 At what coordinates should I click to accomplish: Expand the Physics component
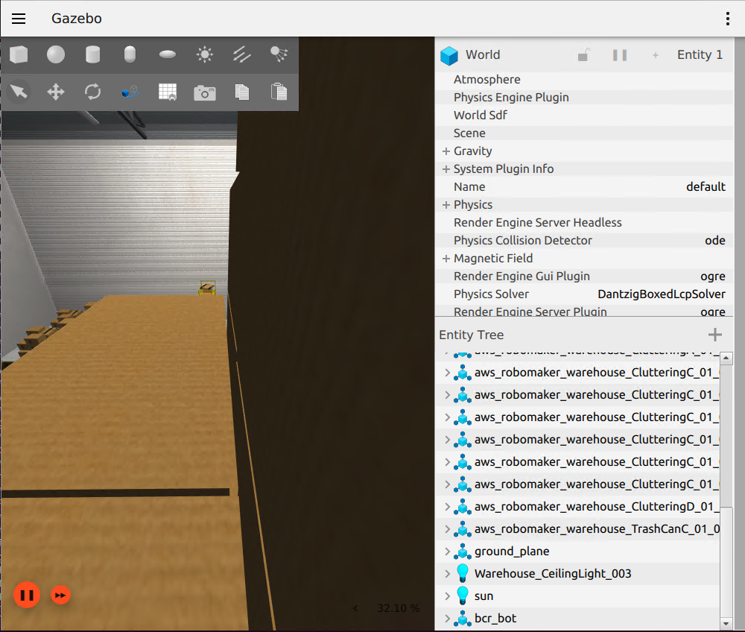[x=446, y=205]
